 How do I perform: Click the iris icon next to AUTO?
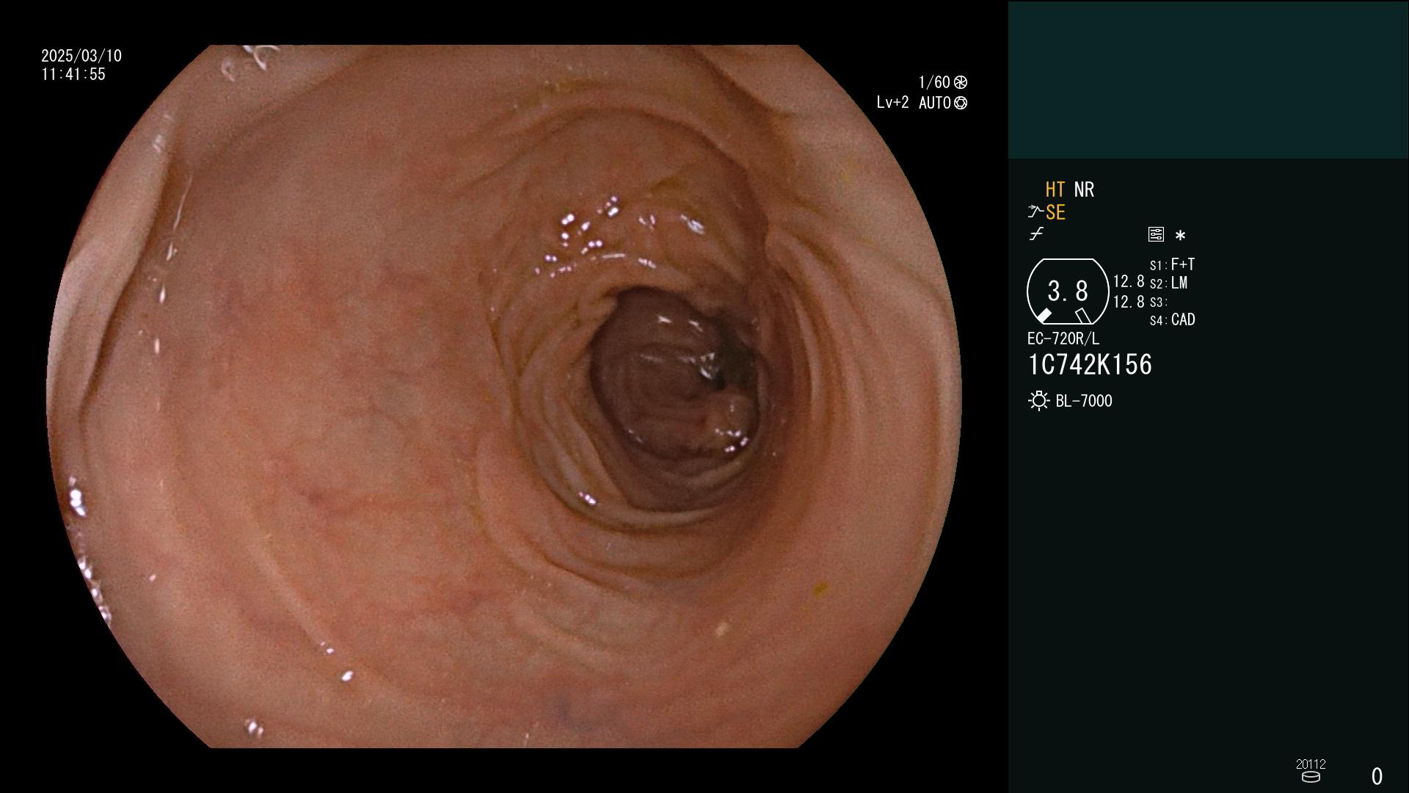pyautogui.click(x=960, y=103)
